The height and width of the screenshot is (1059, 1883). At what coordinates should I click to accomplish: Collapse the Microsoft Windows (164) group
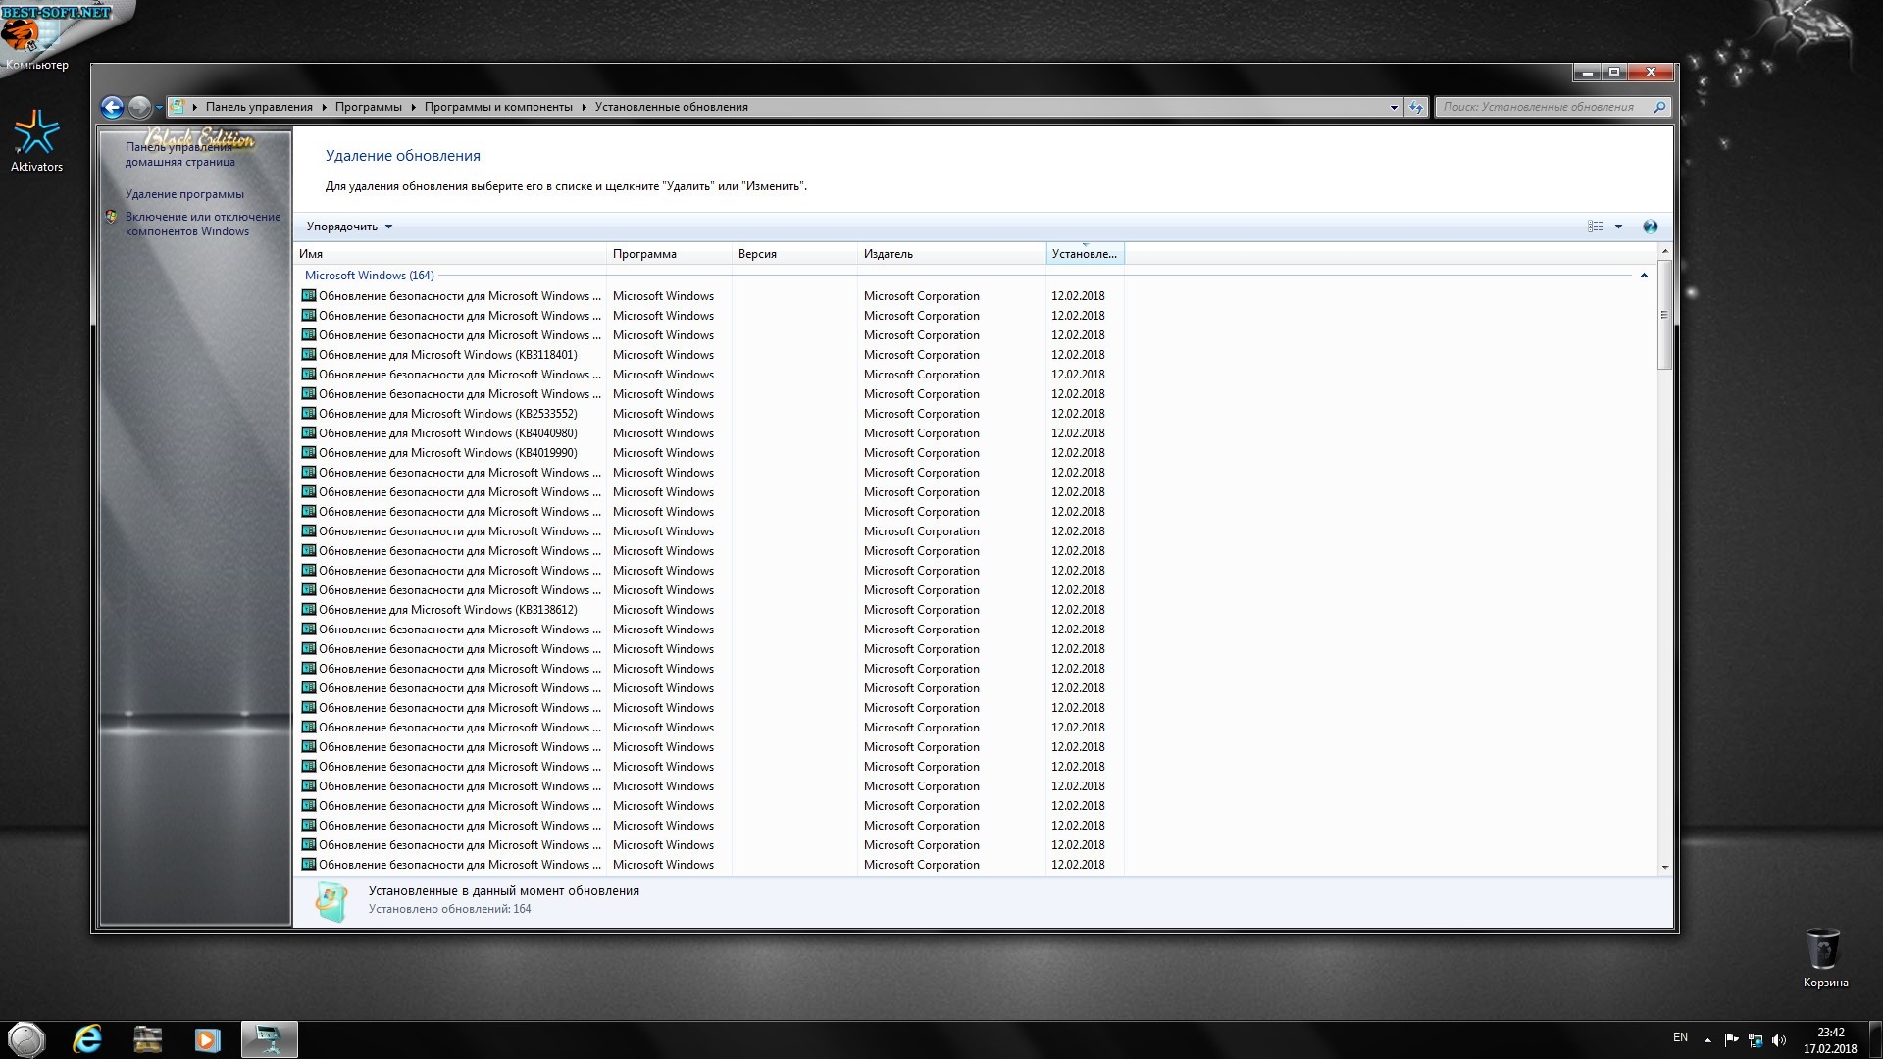click(x=1644, y=276)
